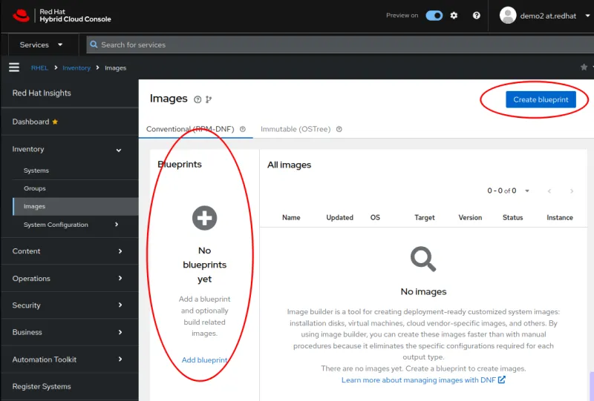Viewport: 594px width, 401px height.
Task: Toggle the hamburger navigation menu icon
Action: tap(13, 67)
